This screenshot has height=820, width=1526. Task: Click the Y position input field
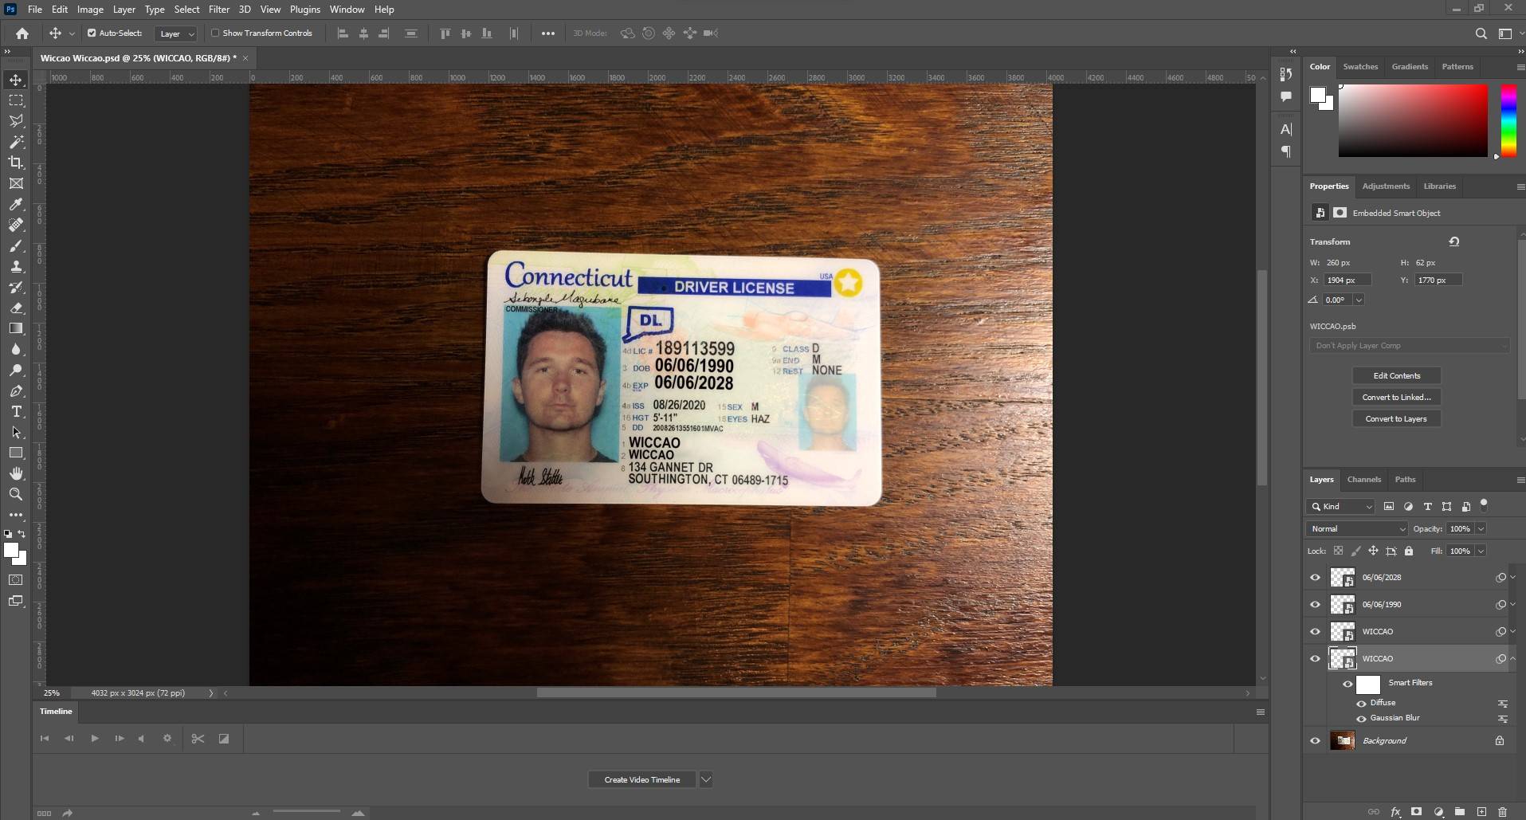coord(1438,281)
